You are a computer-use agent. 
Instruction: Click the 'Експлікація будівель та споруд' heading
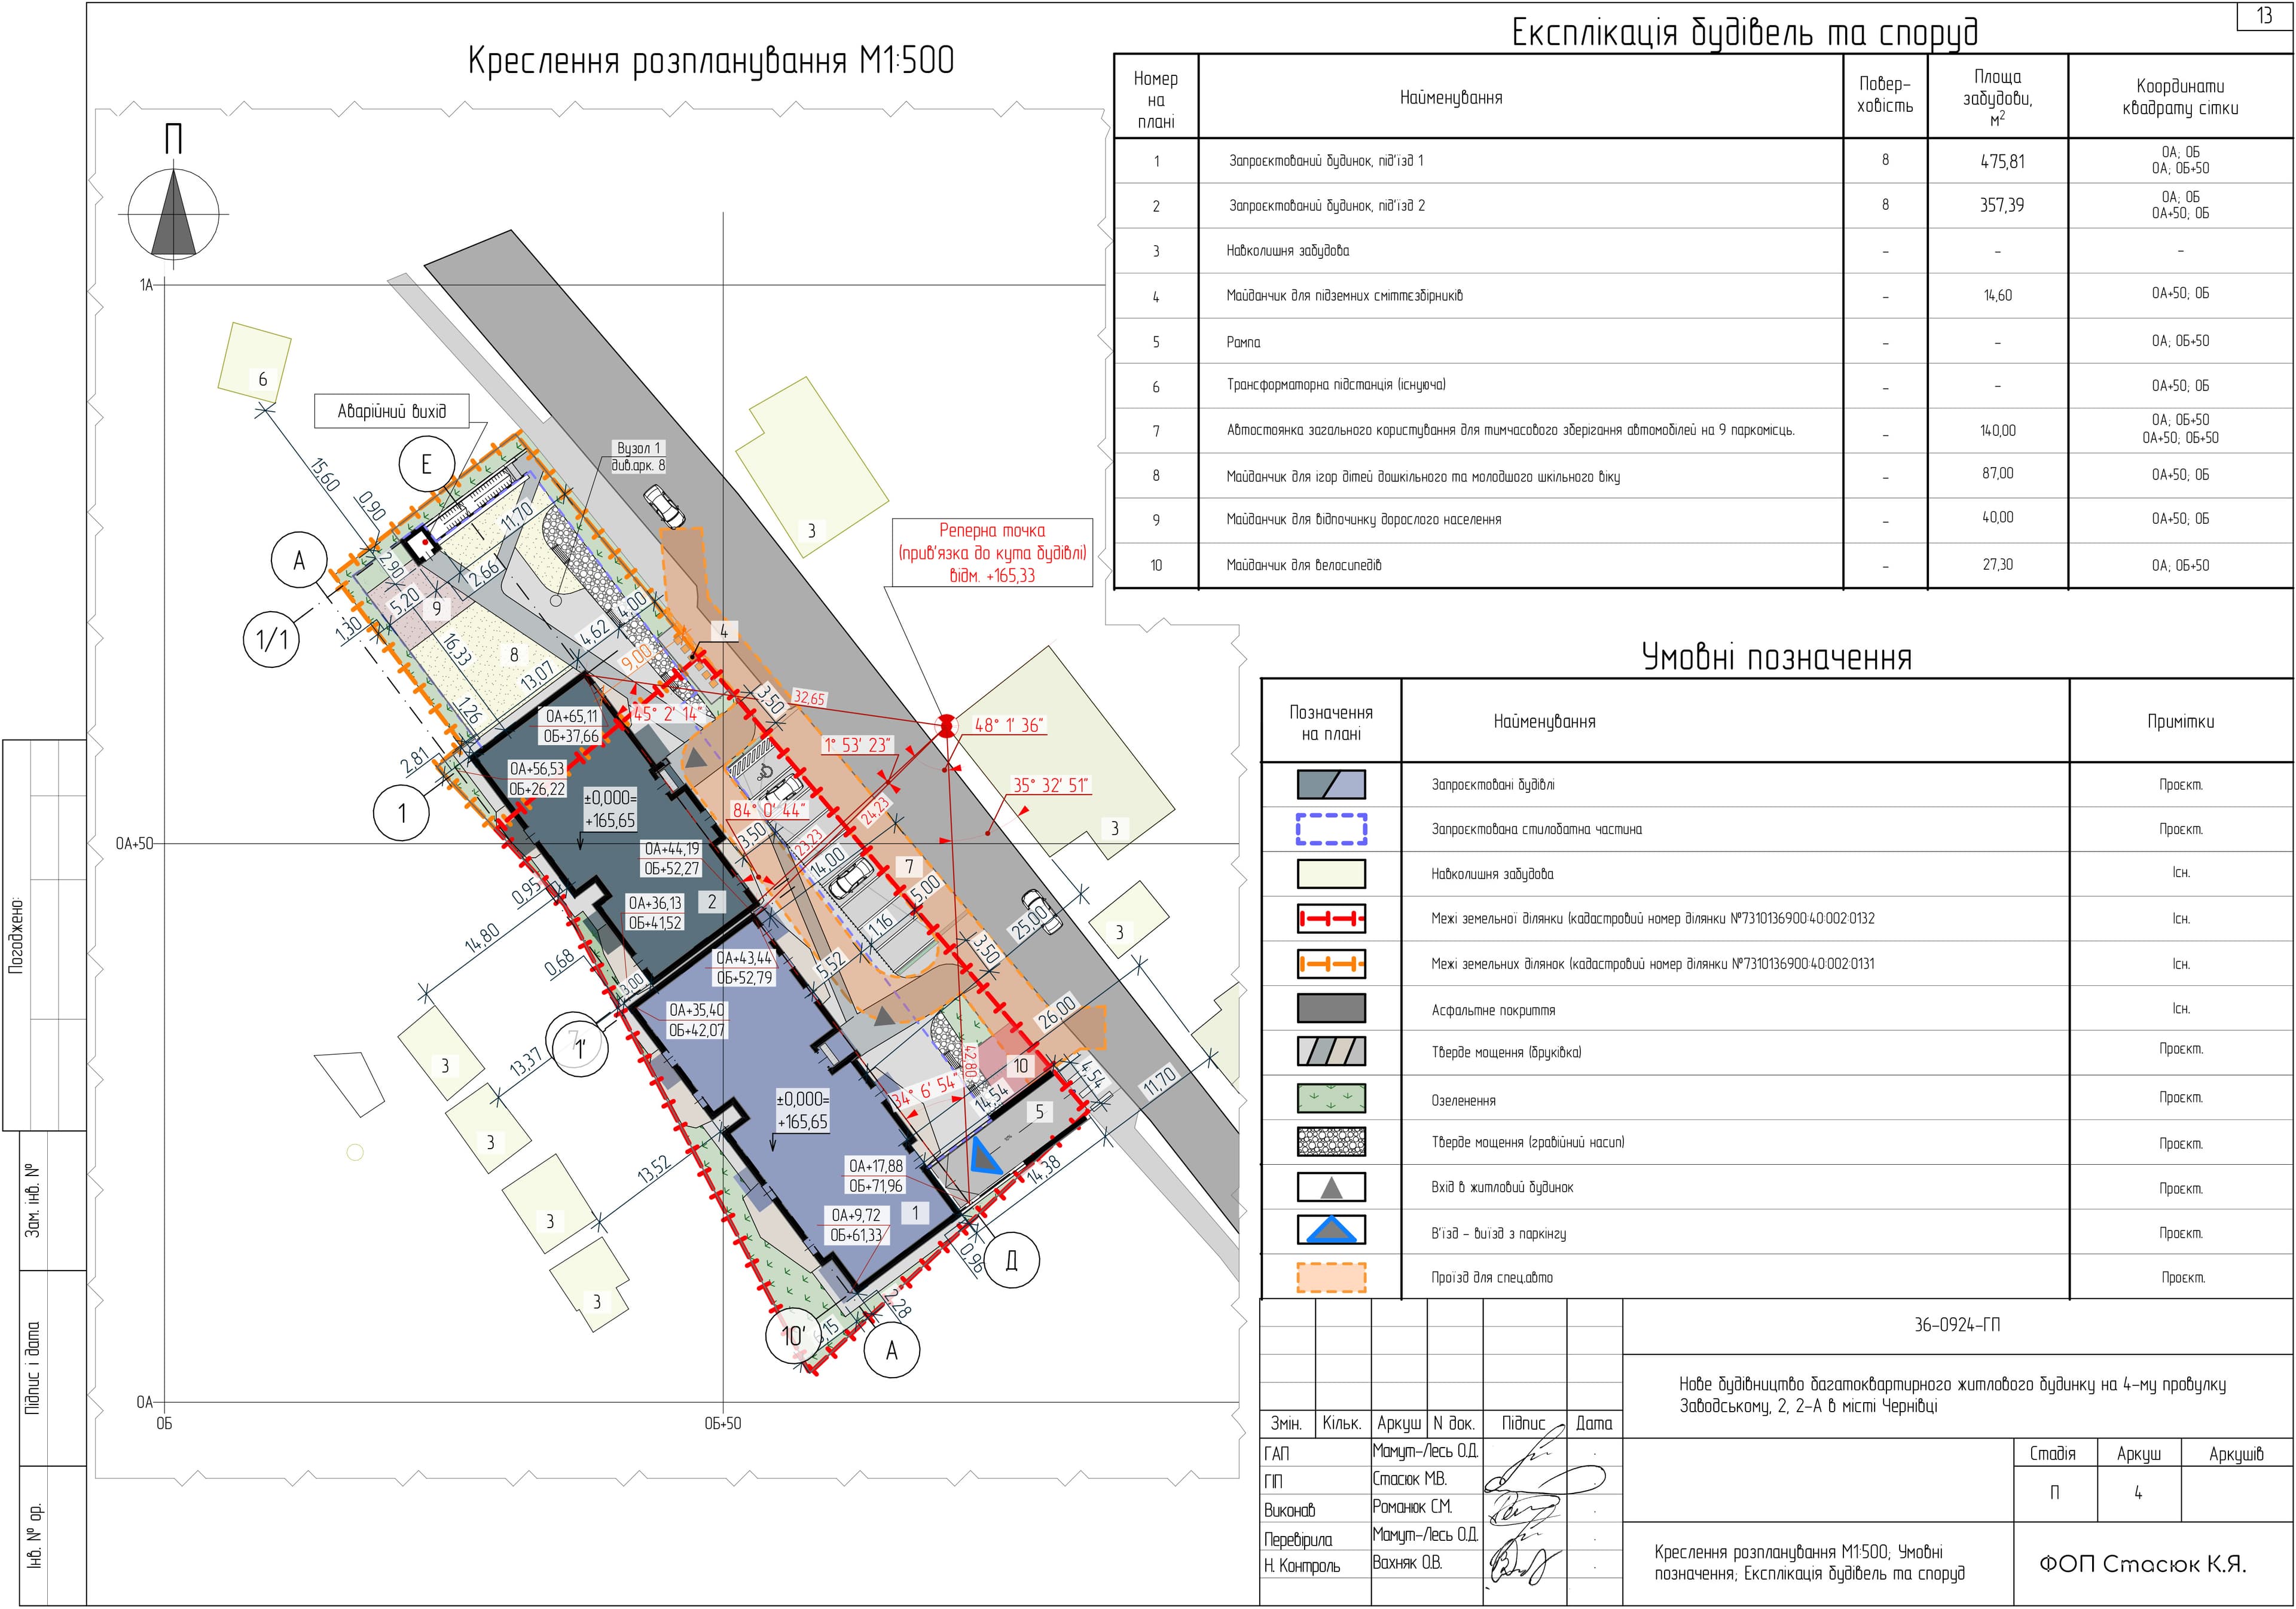[1744, 33]
